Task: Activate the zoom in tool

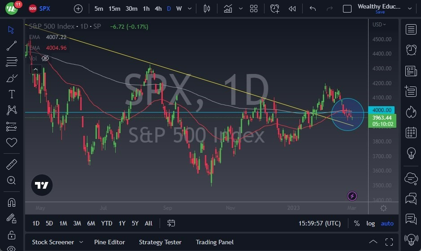Action: [11, 180]
